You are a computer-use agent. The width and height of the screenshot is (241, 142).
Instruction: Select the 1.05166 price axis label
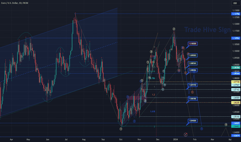click(x=236, y=117)
